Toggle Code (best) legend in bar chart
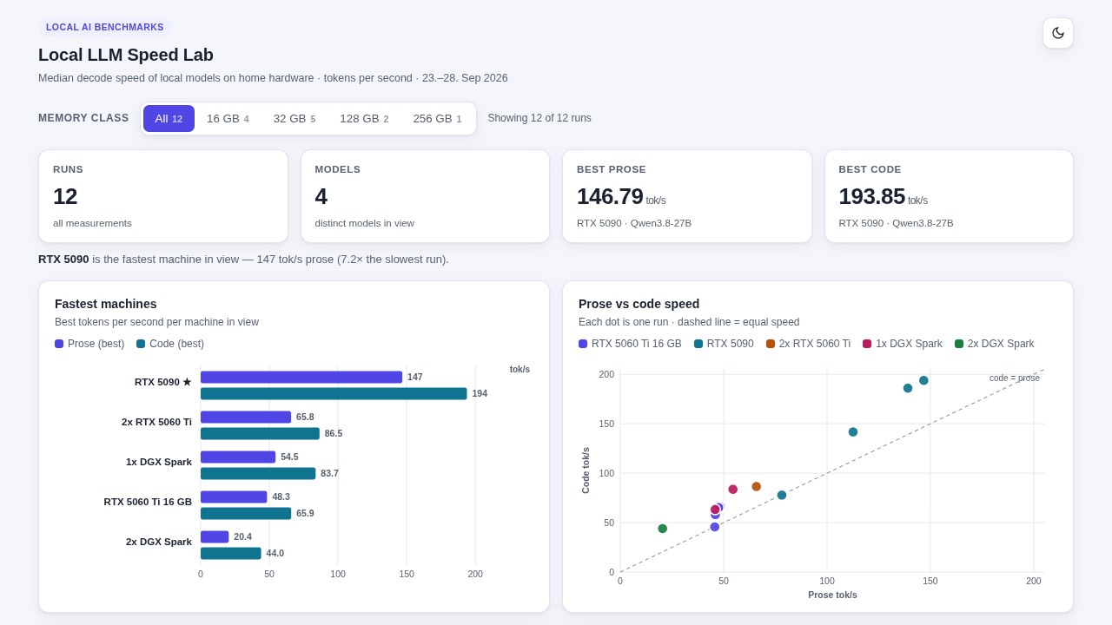1112x625 pixels. 170,344
